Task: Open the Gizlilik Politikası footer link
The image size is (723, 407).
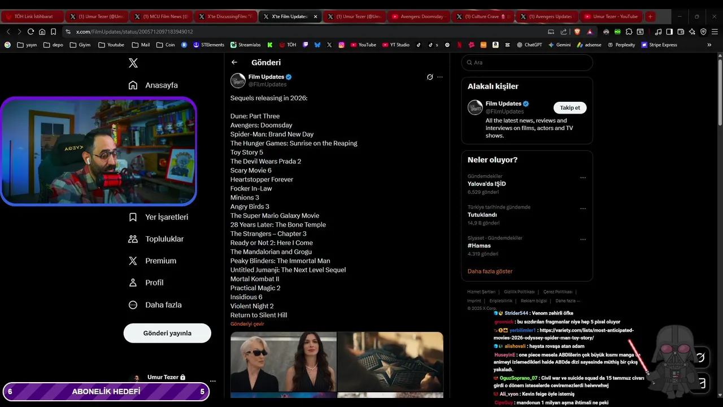Action: pos(519,292)
